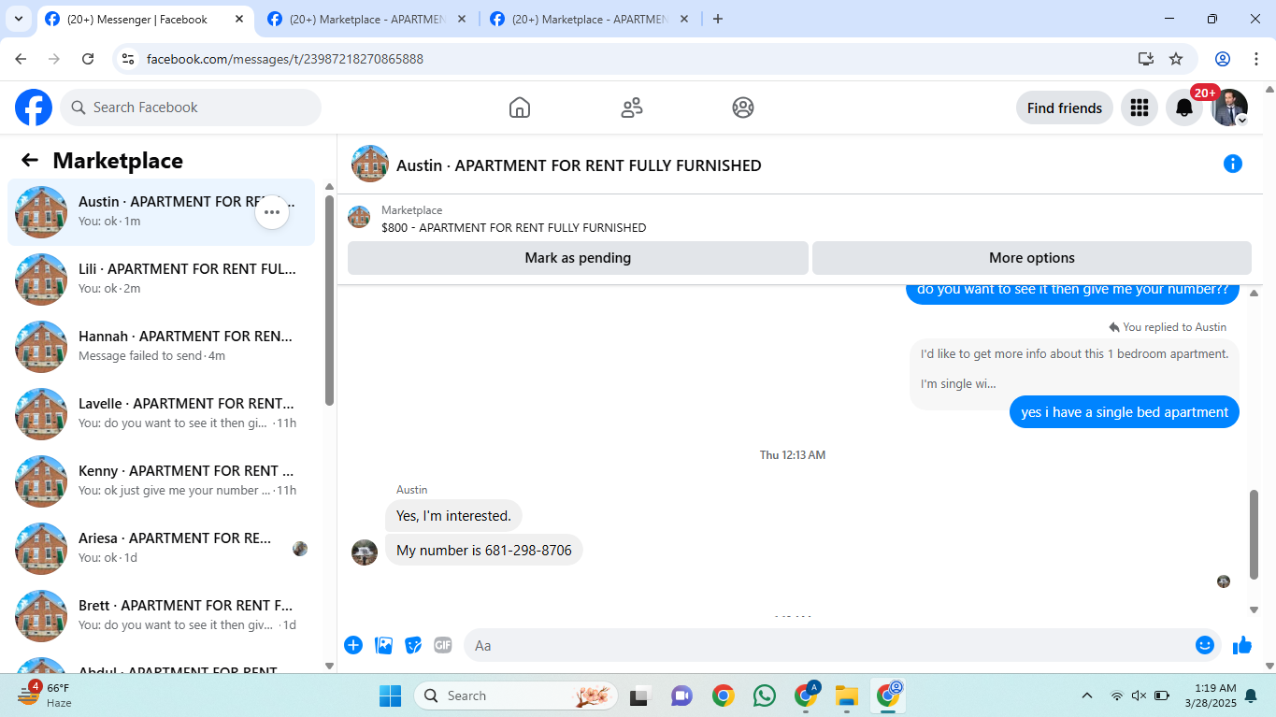
Task: Click the conversation list scrollbar thumb
Action: [329, 300]
